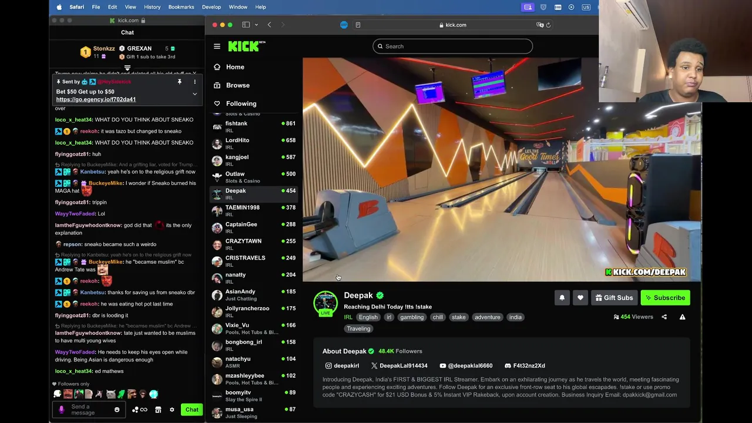Click the share stream icon
Image resolution: width=752 pixels, height=423 pixels.
[664, 317]
